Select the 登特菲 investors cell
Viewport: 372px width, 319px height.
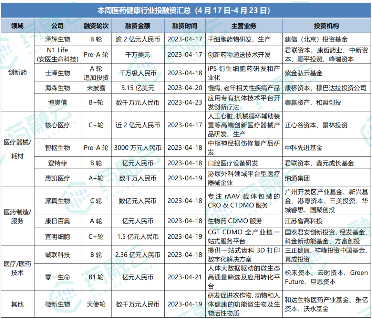pyautogui.click(x=327, y=163)
